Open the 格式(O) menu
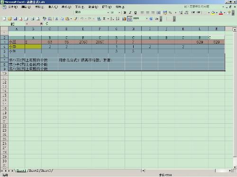This screenshot has width=237, height=177. tap(66, 7)
